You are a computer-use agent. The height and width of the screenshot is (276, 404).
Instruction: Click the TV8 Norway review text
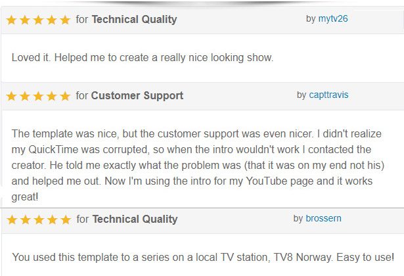coord(203,257)
